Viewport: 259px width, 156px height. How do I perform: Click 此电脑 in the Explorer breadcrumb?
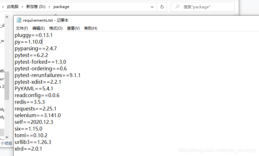pos(13,7)
